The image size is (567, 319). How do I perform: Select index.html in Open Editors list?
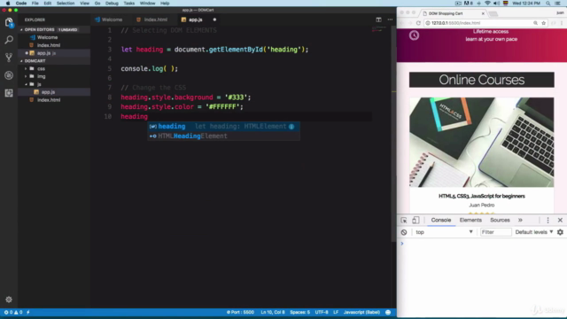(49, 45)
